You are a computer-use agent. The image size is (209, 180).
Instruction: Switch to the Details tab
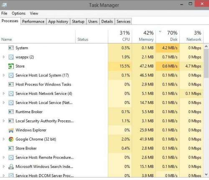(x=107, y=22)
